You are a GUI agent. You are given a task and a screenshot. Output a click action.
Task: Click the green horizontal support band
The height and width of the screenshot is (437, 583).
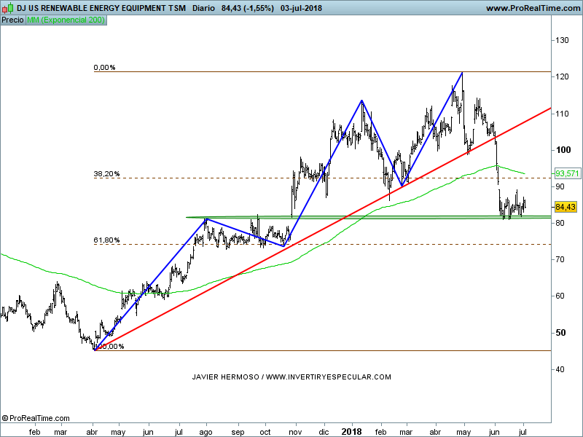pyautogui.click(x=364, y=217)
